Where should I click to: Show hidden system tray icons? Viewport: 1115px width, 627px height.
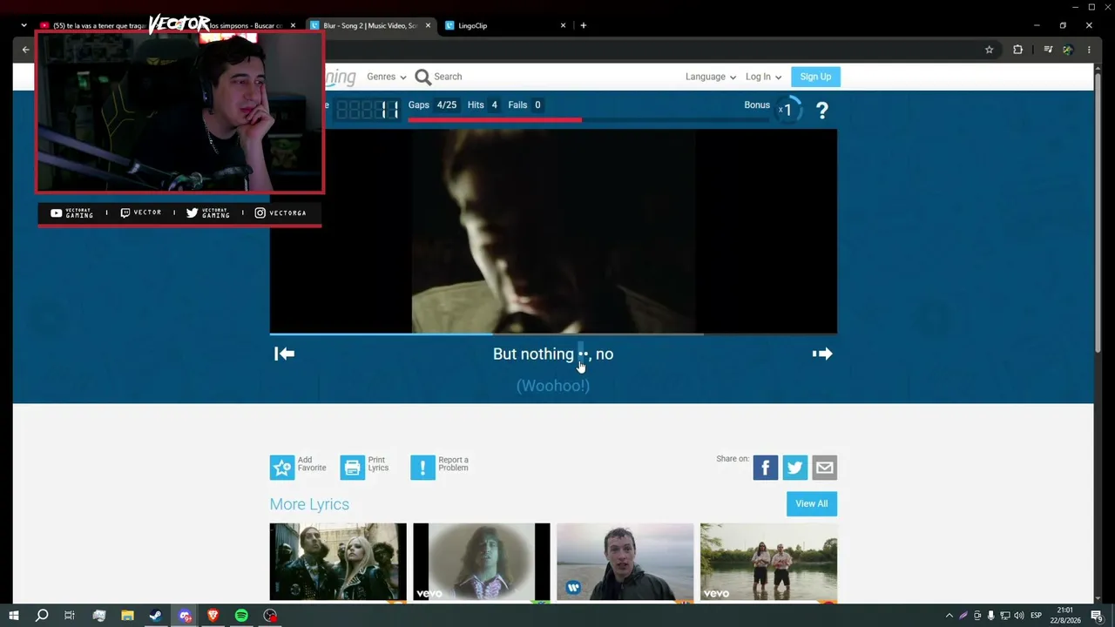pos(949,616)
